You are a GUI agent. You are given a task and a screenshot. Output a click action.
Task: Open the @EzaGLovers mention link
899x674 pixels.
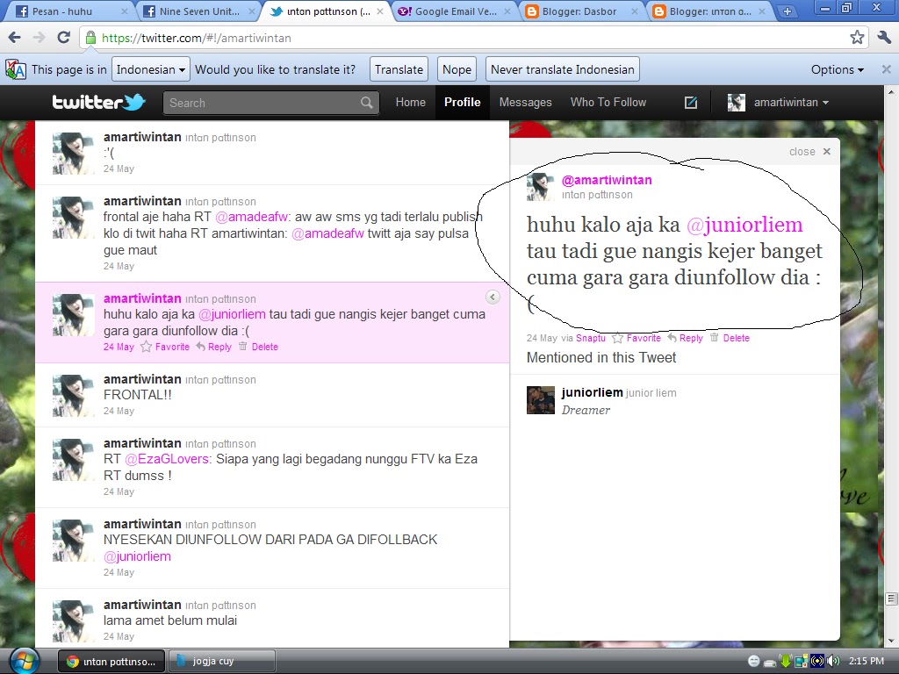[x=168, y=459]
